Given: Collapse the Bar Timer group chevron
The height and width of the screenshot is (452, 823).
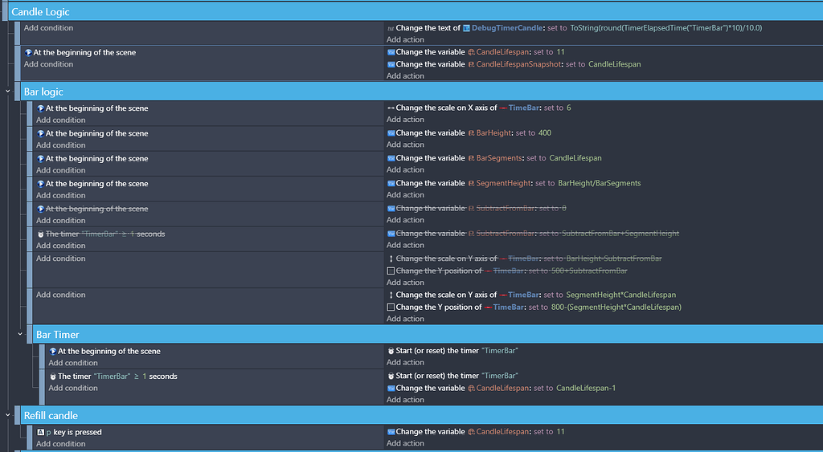Looking at the screenshot, I should 20,334.
